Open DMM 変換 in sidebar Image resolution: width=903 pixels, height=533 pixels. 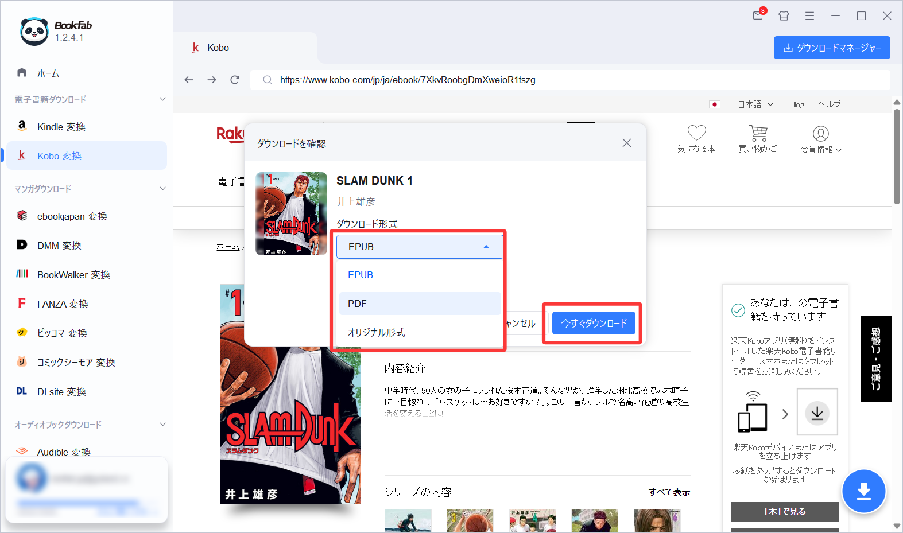[86, 245]
